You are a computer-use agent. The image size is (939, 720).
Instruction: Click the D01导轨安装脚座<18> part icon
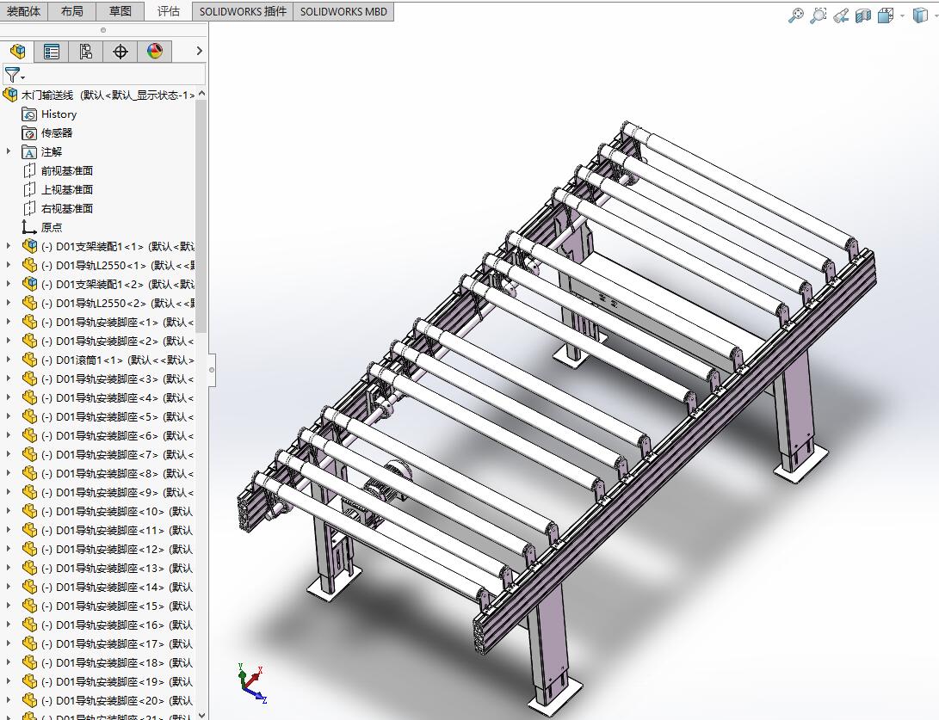tap(29, 662)
